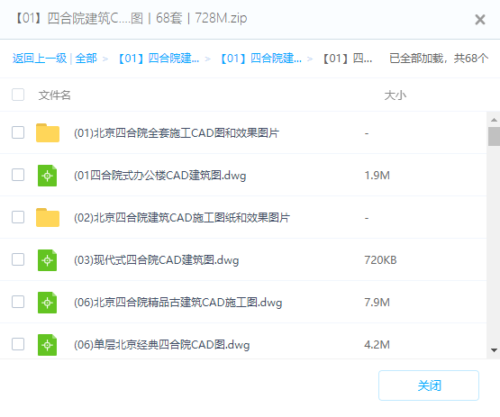Click the 720KB size value
Viewport: 500px width, 417px height.
pos(380,260)
